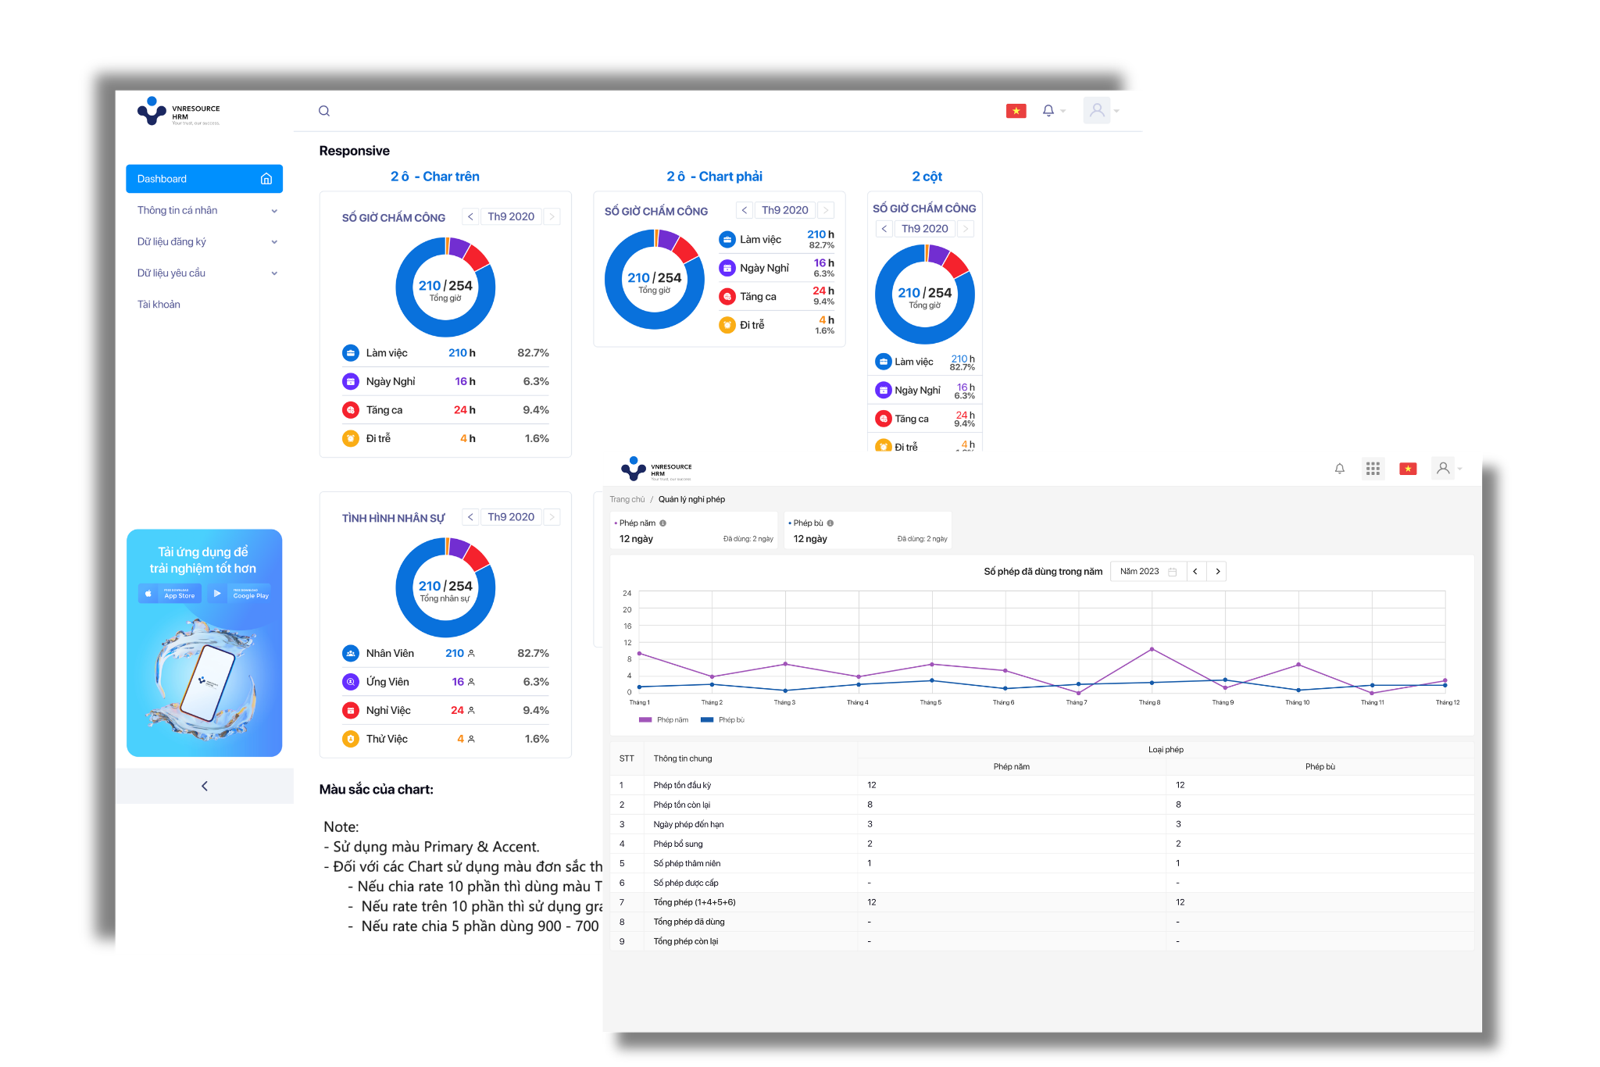Click Th9 2020 picker in 2 cột card
This screenshot has height=1067, width=1600.
(x=924, y=229)
